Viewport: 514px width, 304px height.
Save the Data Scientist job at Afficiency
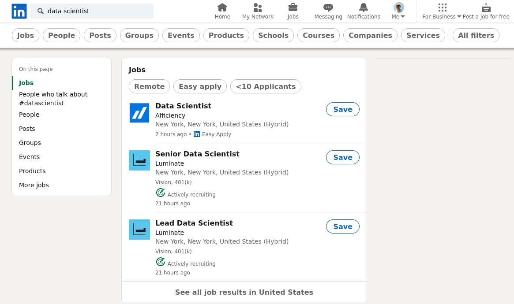tap(342, 109)
